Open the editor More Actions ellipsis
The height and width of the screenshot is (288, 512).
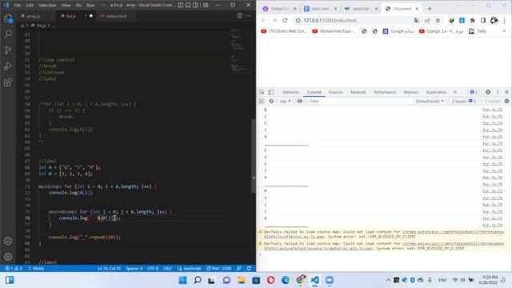[x=249, y=16]
